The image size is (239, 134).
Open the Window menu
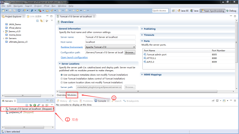(x=62, y=6)
